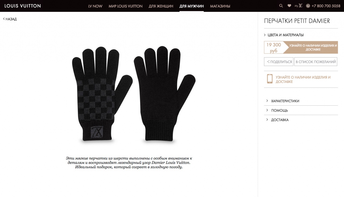Screen dimensions: 344x197
Task: Expand the Помощь section
Action: point(301,110)
